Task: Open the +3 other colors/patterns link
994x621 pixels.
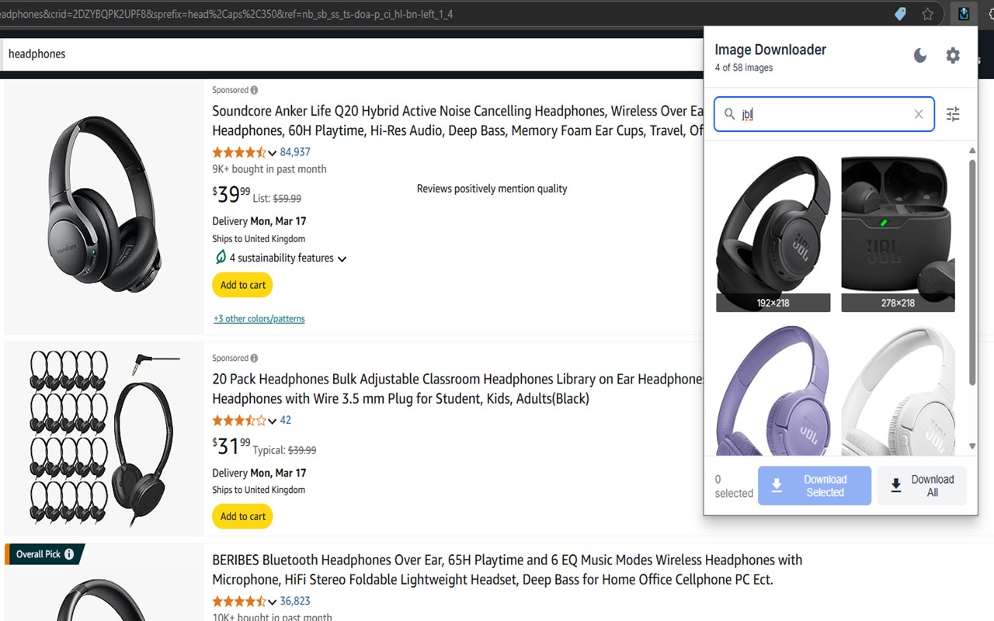Action: (x=259, y=318)
